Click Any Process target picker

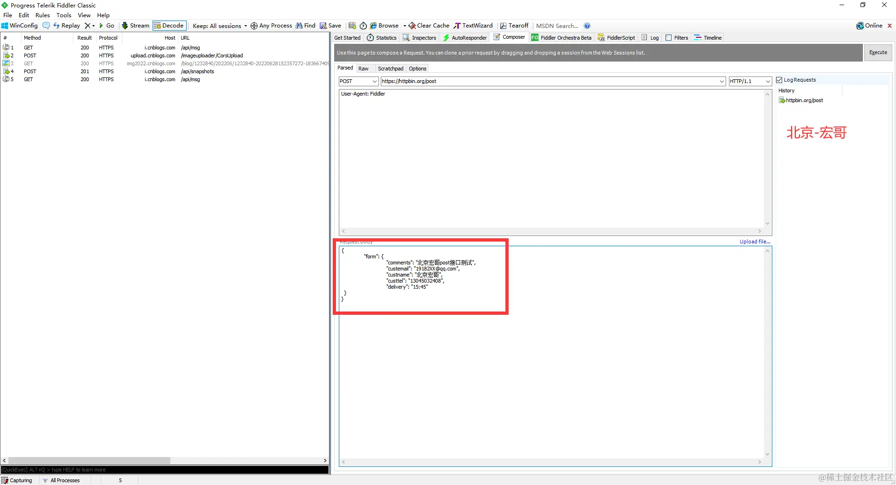coord(271,26)
